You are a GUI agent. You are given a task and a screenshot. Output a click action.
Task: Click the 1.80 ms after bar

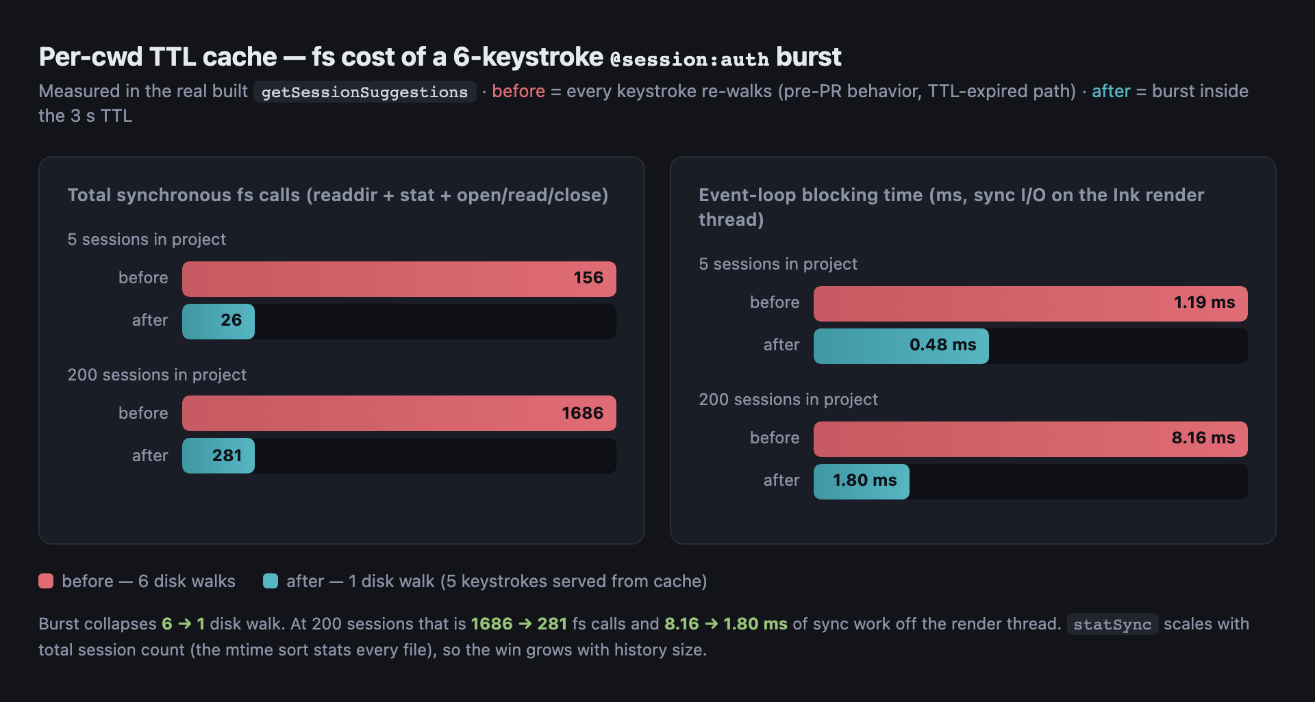click(x=862, y=481)
